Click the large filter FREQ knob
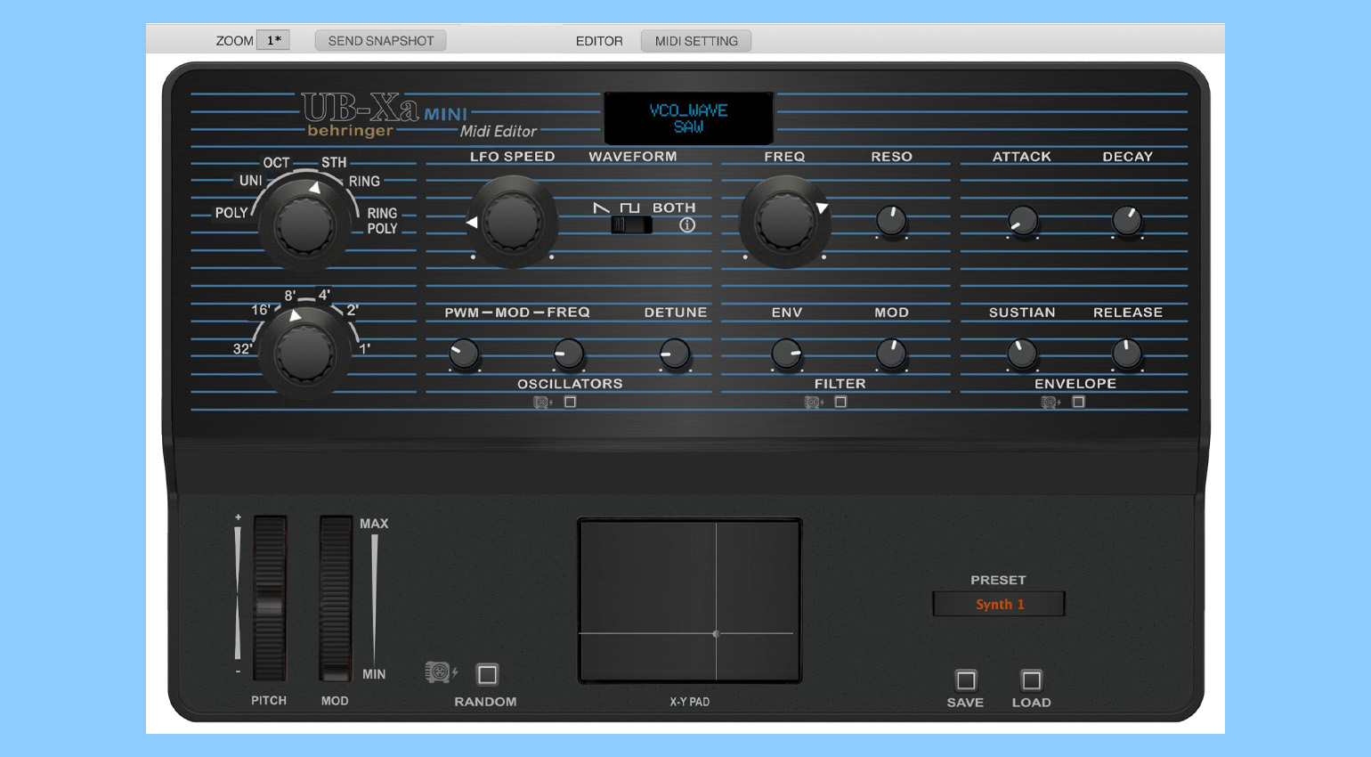Viewport: 1371px width, 757px height. [784, 222]
